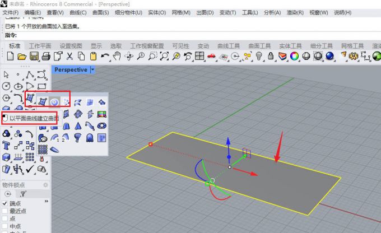
Task: Toggle the 最近点 osnap checkbox
Action: 4,211
